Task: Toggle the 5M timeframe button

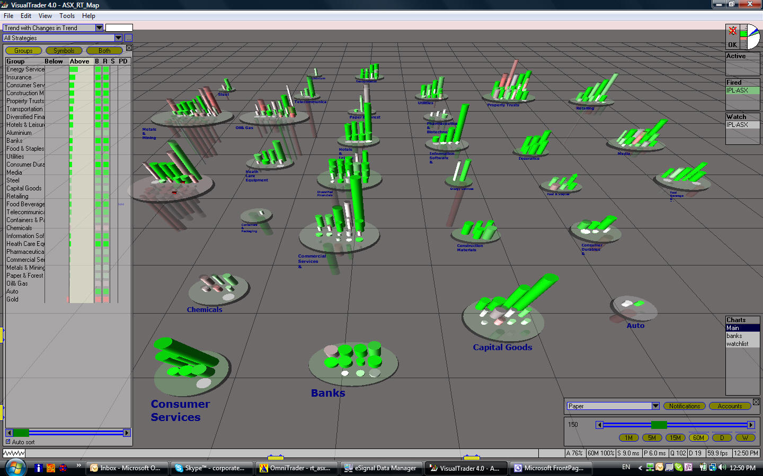Action: (x=652, y=438)
